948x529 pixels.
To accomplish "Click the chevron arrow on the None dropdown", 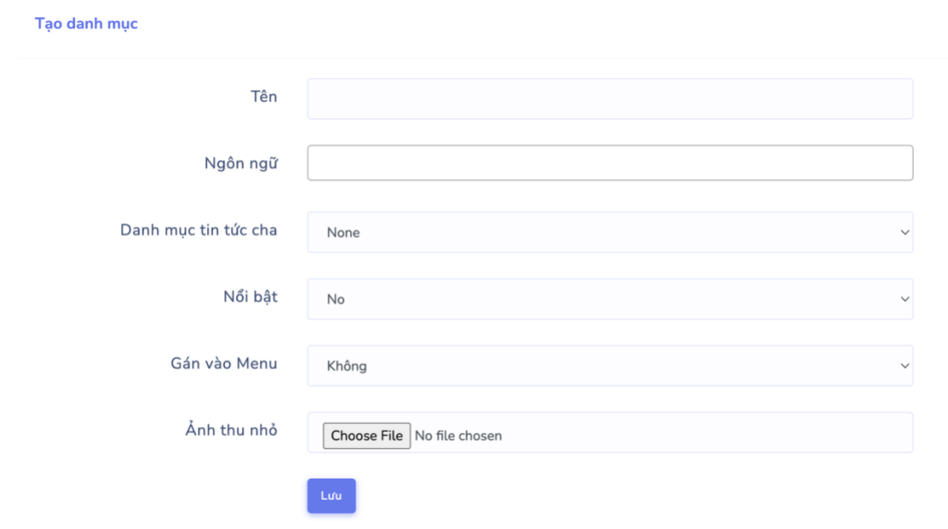I will point(904,233).
